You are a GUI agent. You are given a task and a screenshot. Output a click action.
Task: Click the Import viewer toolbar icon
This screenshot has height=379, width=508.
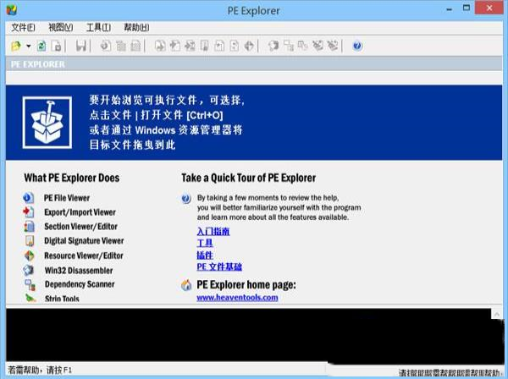click(x=175, y=46)
